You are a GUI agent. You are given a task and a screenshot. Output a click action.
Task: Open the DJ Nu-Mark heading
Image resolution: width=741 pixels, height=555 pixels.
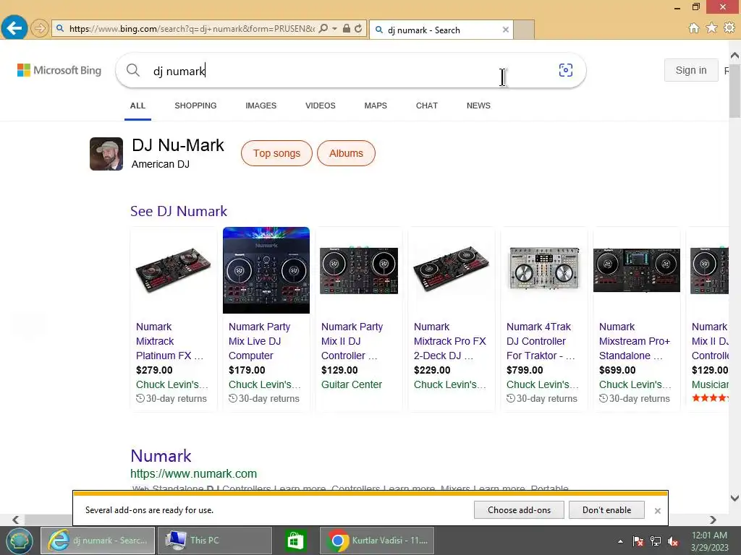[x=178, y=145]
